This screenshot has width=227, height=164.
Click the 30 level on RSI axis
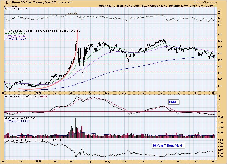pyautogui.click(x=219, y=22)
